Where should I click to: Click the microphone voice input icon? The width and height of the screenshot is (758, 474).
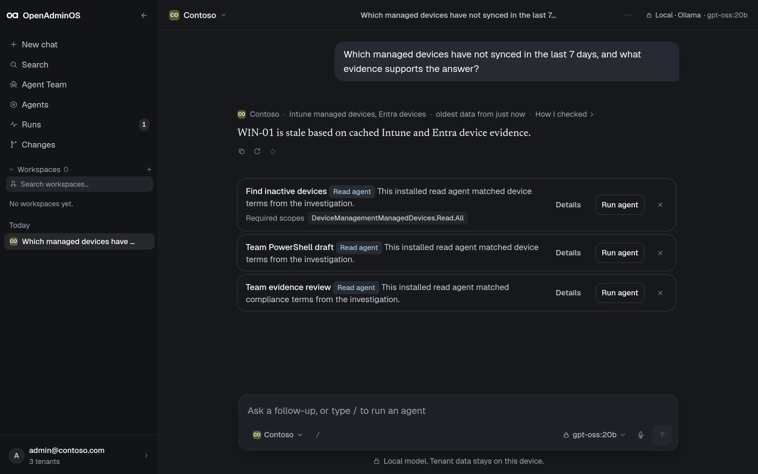pyautogui.click(x=640, y=435)
